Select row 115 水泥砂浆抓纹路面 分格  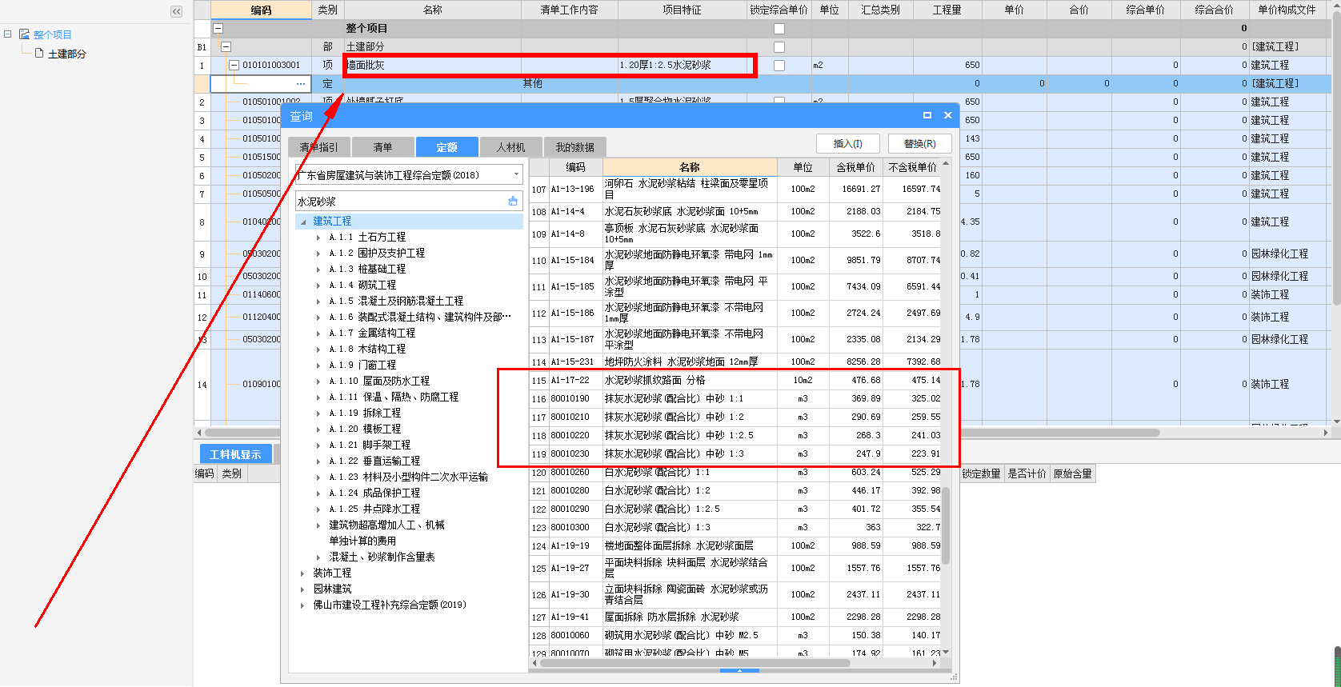(736, 380)
